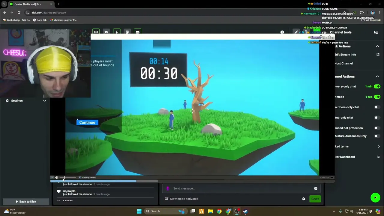Open a new browser tab
384x216 pixels.
tap(58, 4)
